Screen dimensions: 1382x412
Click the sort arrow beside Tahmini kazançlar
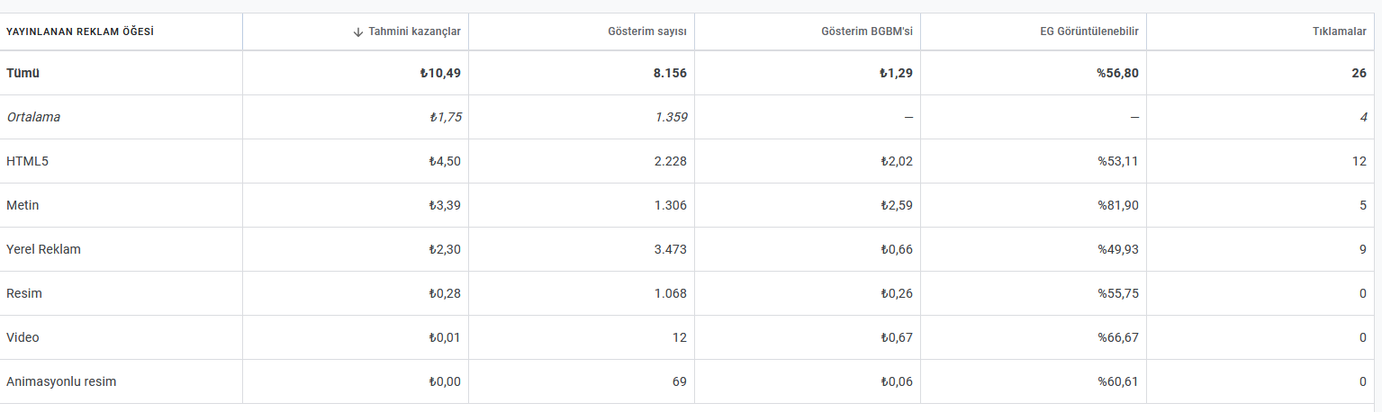(358, 31)
